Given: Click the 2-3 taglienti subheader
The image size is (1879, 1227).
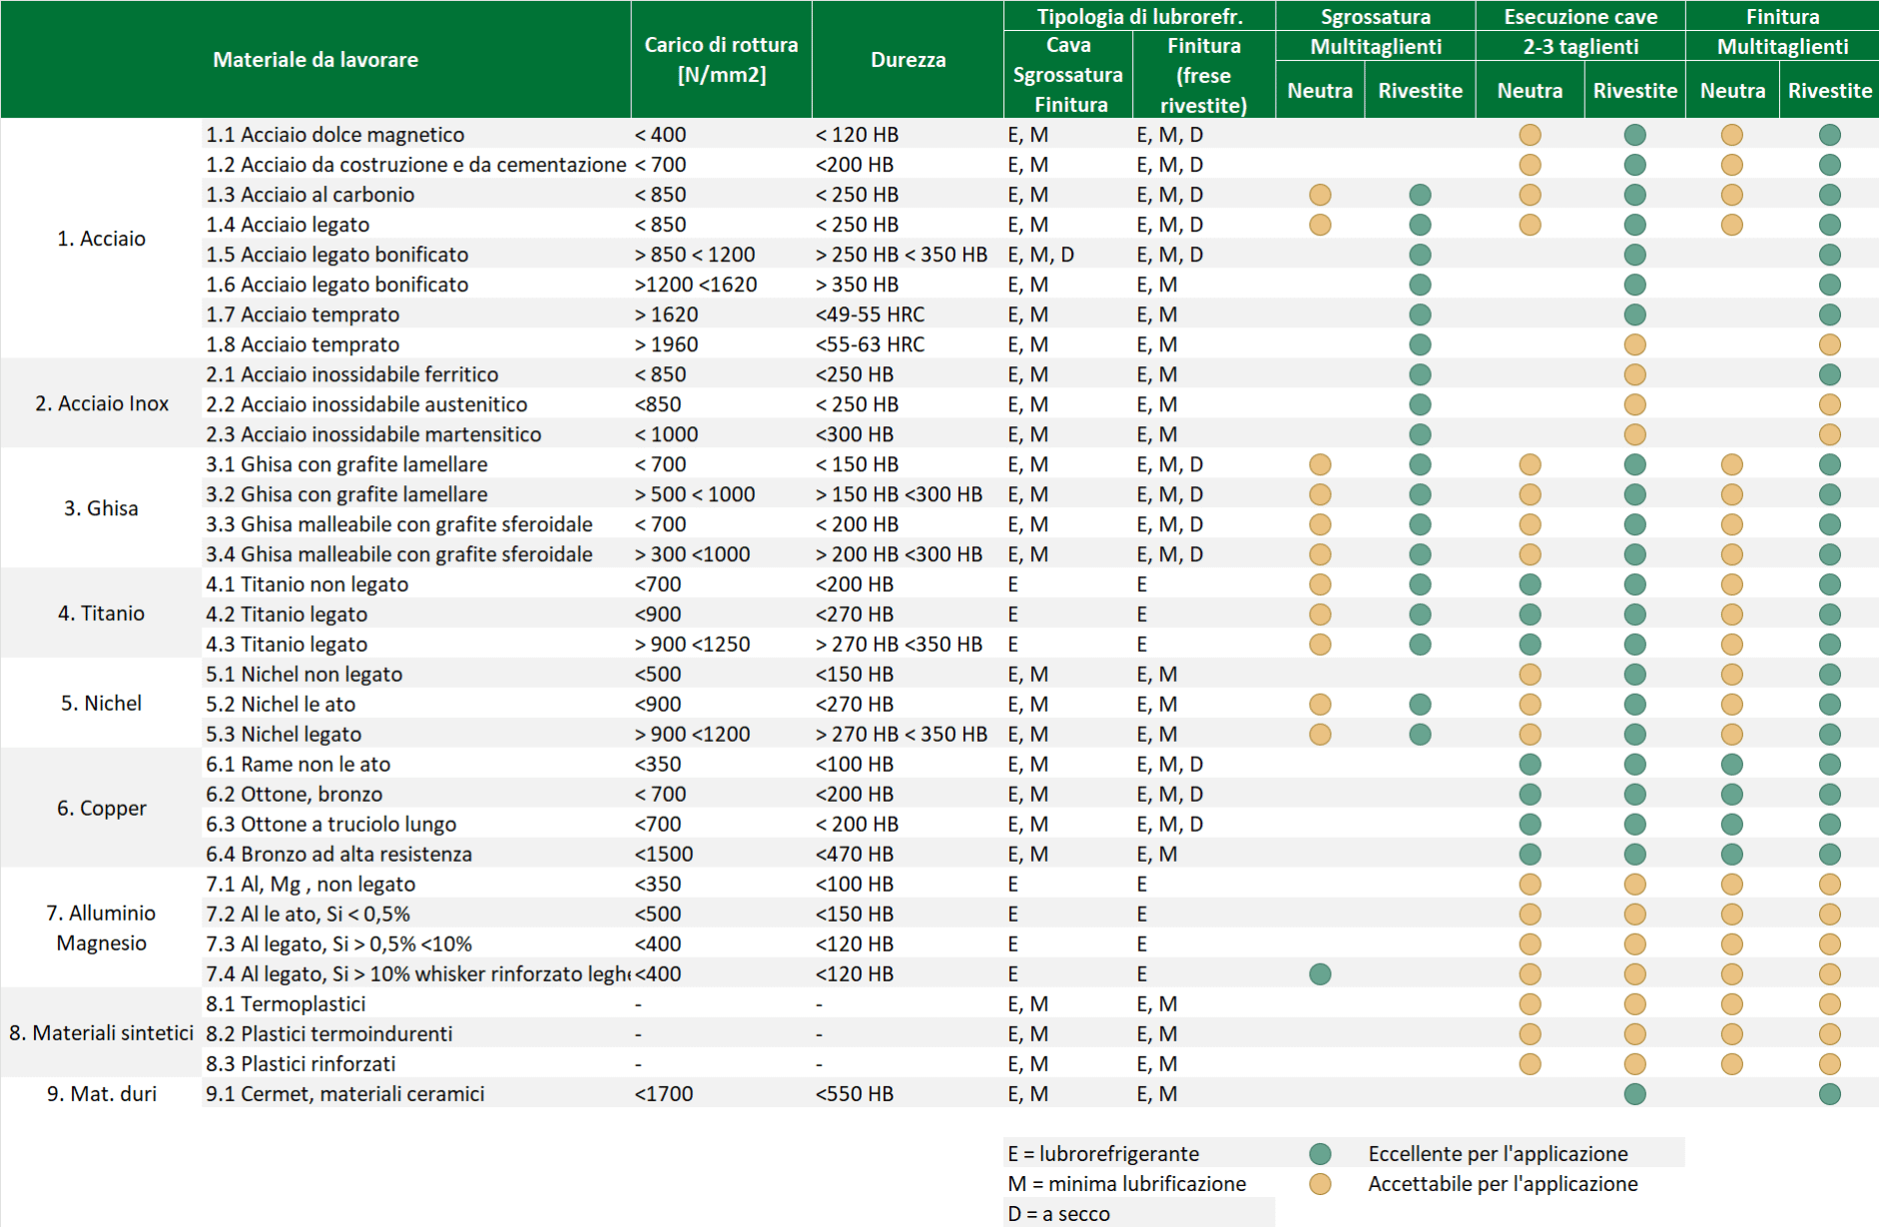Looking at the screenshot, I should click(x=1580, y=46).
